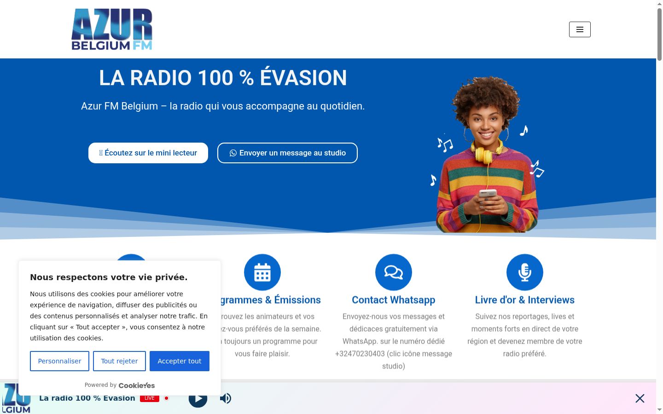Click the Suivez nos reportages description paragraph
Image resolution: width=663 pixels, height=414 pixels.
pos(525,335)
